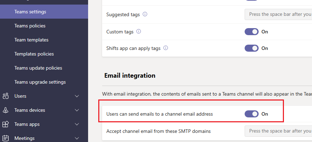The width and height of the screenshot is (312, 142).
Task: Expand the Teams devices chevron
Action: click(x=77, y=110)
